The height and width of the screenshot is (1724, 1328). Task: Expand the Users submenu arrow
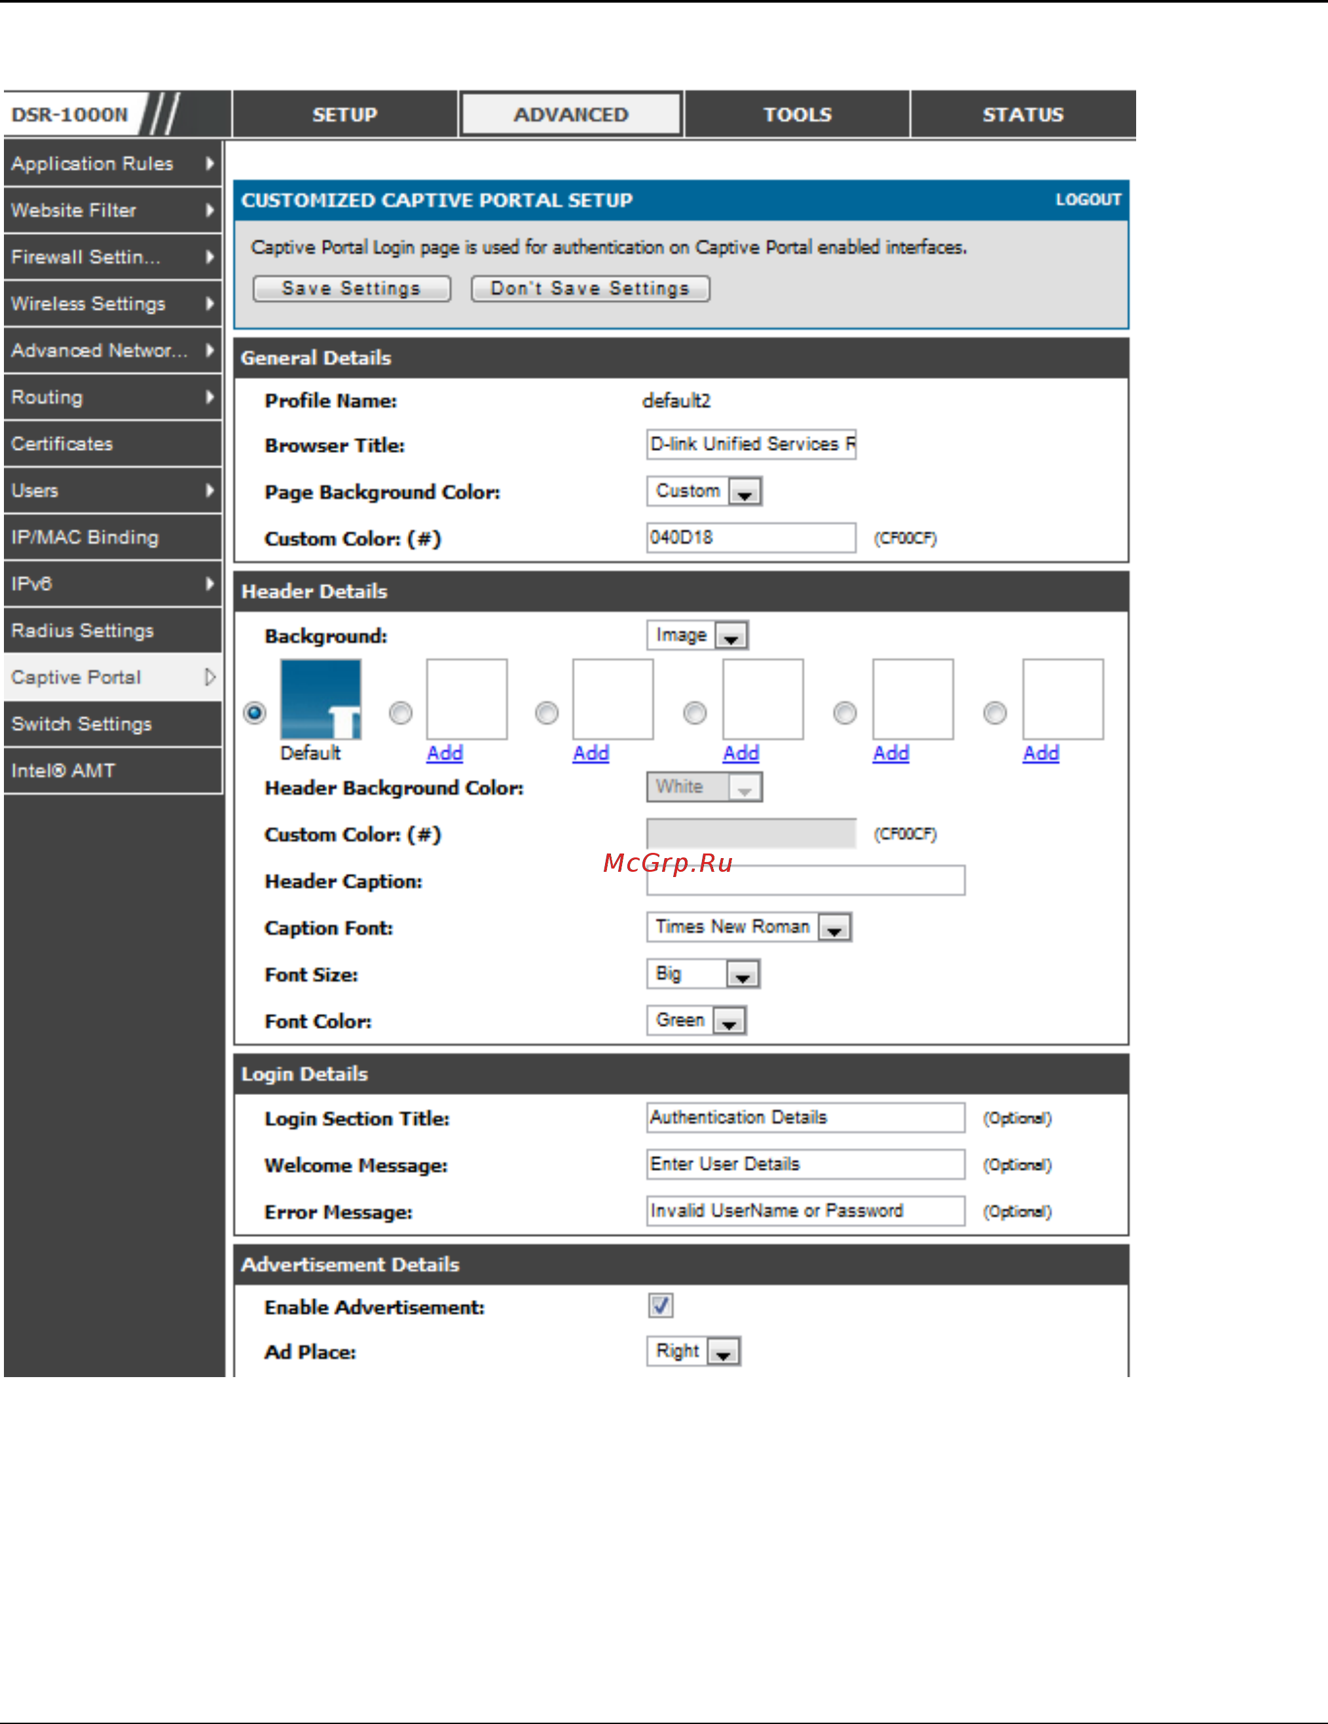[x=210, y=490]
